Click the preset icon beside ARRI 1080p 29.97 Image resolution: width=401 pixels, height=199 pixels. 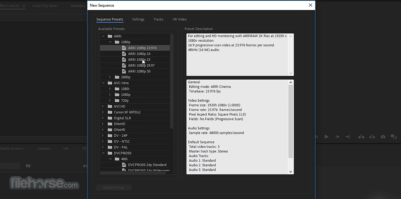(124, 65)
